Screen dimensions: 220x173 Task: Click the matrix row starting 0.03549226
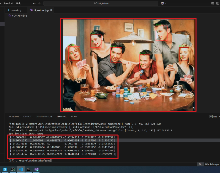[62, 151]
